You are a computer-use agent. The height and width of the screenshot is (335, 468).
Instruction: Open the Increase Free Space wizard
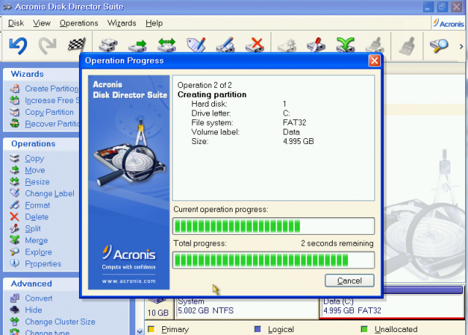52,100
